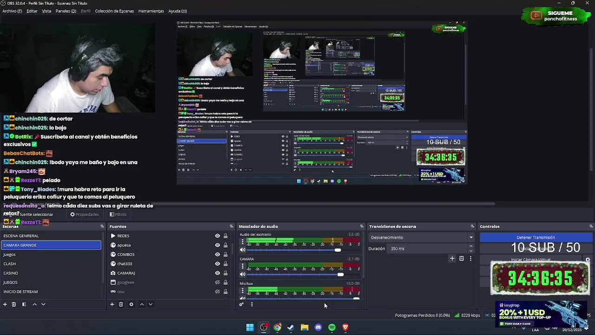The height and width of the screenshot is (335, 595).
Task: Mute the CAMARA audio channel
Action: tap(242, 275)
